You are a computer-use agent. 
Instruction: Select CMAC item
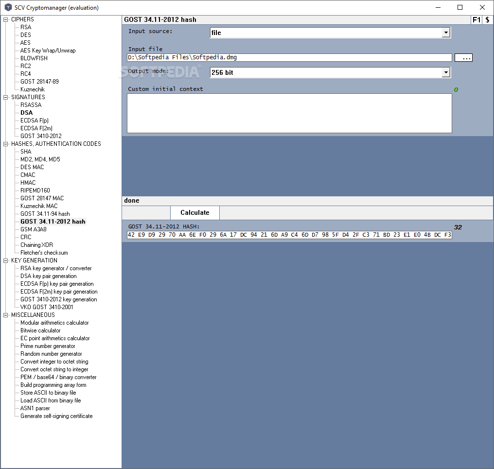(x=28, y=175)
